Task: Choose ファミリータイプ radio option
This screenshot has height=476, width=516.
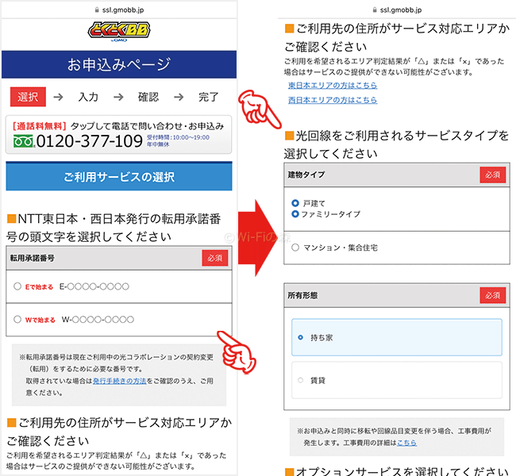Action: [x=295, y=214]
